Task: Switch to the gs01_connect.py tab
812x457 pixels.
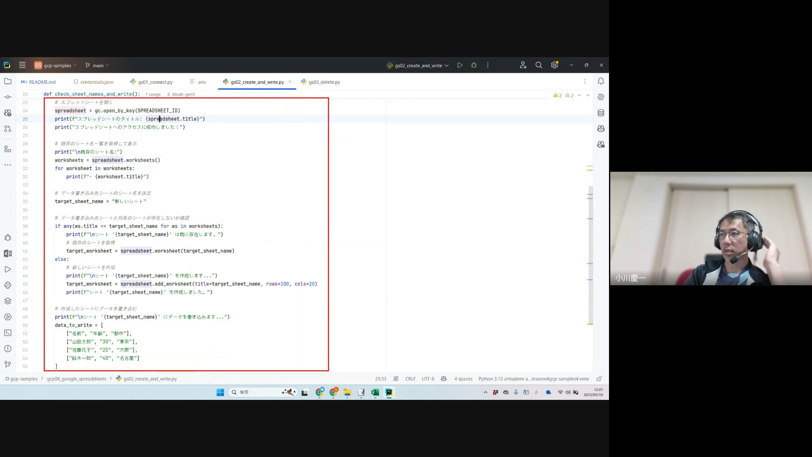Action: 155,82
